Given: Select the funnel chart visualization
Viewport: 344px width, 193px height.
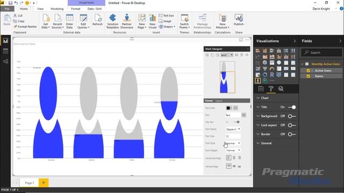Looking at the screenshot, I should (x=265, y=69).
